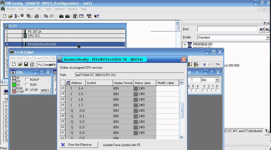Open the Options menu in HW Config

59,9
